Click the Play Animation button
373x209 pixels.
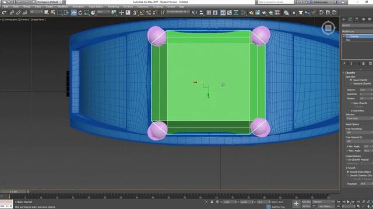click(x=348, y=202)
